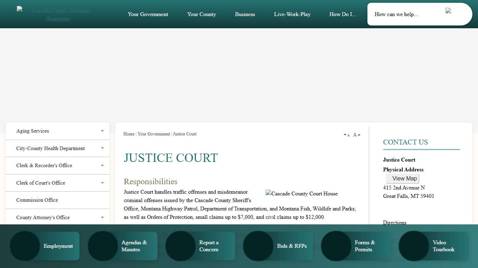The height and width of the screenshot is (268, 478).
Task: Click the search magnifier icon
Action: coord(448,11)
